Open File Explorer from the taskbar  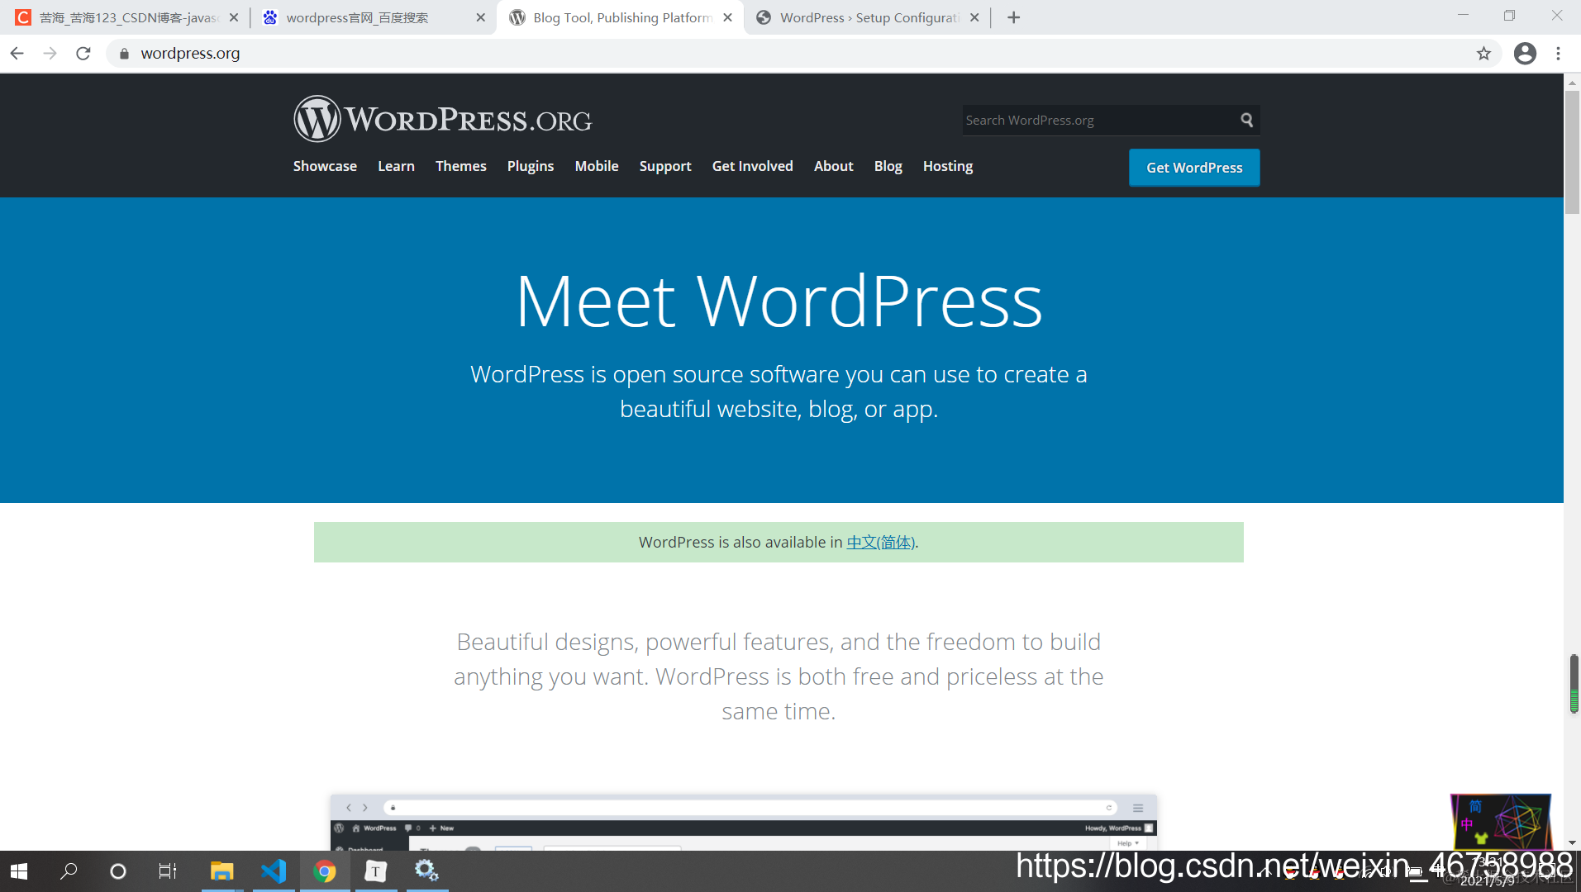[221, 871]
